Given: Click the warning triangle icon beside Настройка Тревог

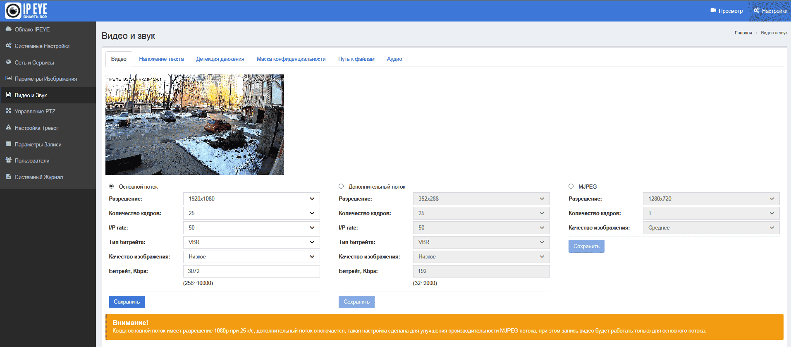Looking at the screenshot, I should point(8,127).
